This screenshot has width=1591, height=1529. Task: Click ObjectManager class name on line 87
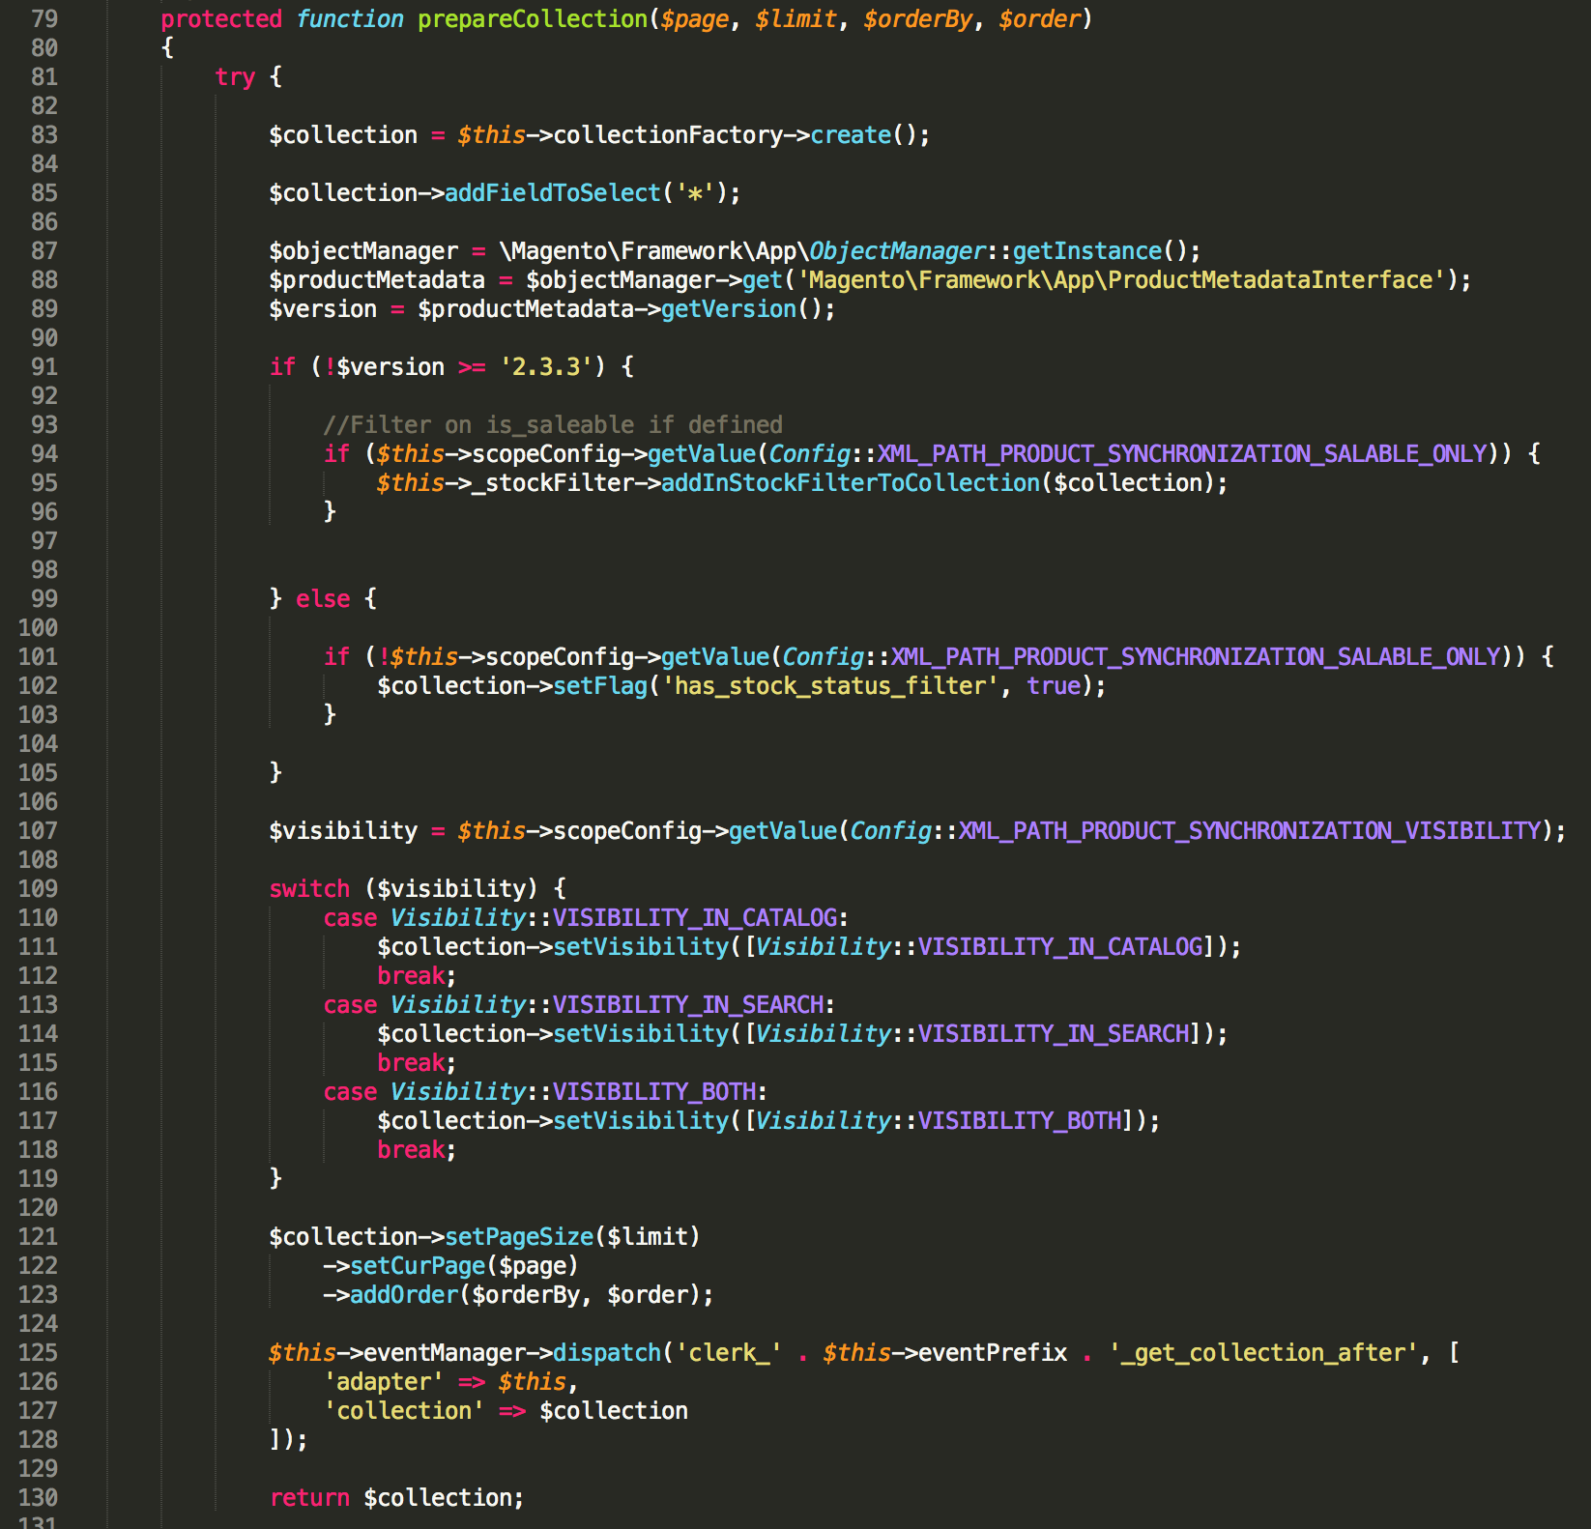[897, 251]
